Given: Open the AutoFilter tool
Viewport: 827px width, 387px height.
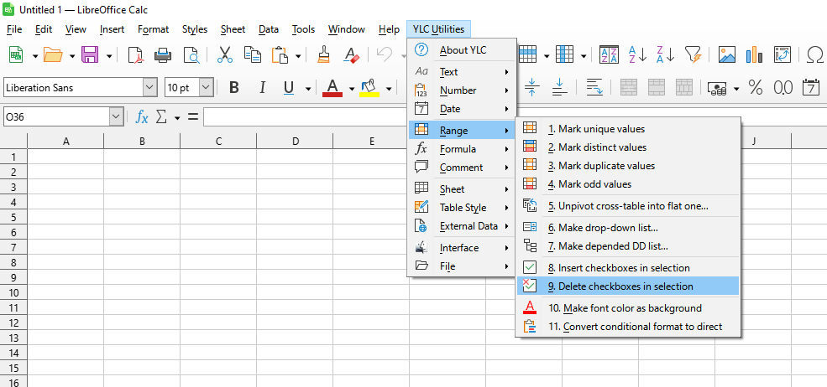Looking at the screenshot, I should tap(692, 55).
